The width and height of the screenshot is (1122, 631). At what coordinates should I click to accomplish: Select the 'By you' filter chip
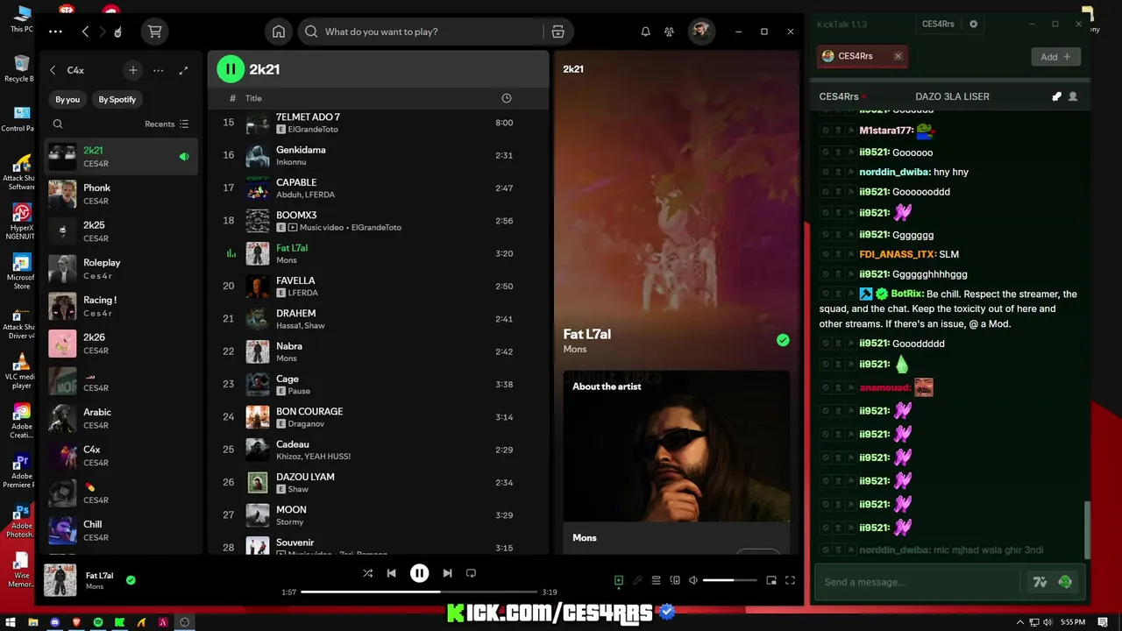67,99
